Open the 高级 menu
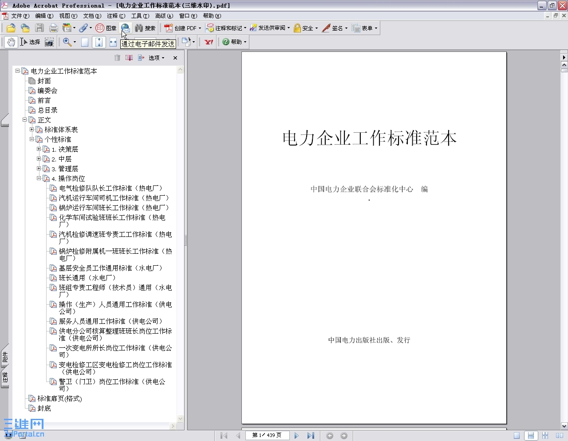This screenshot has height=441, width=568. click(x=164, y=16)
